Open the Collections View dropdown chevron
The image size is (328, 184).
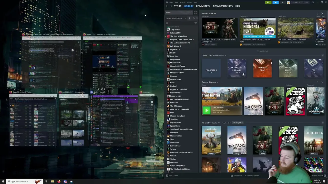pos(225,55)
